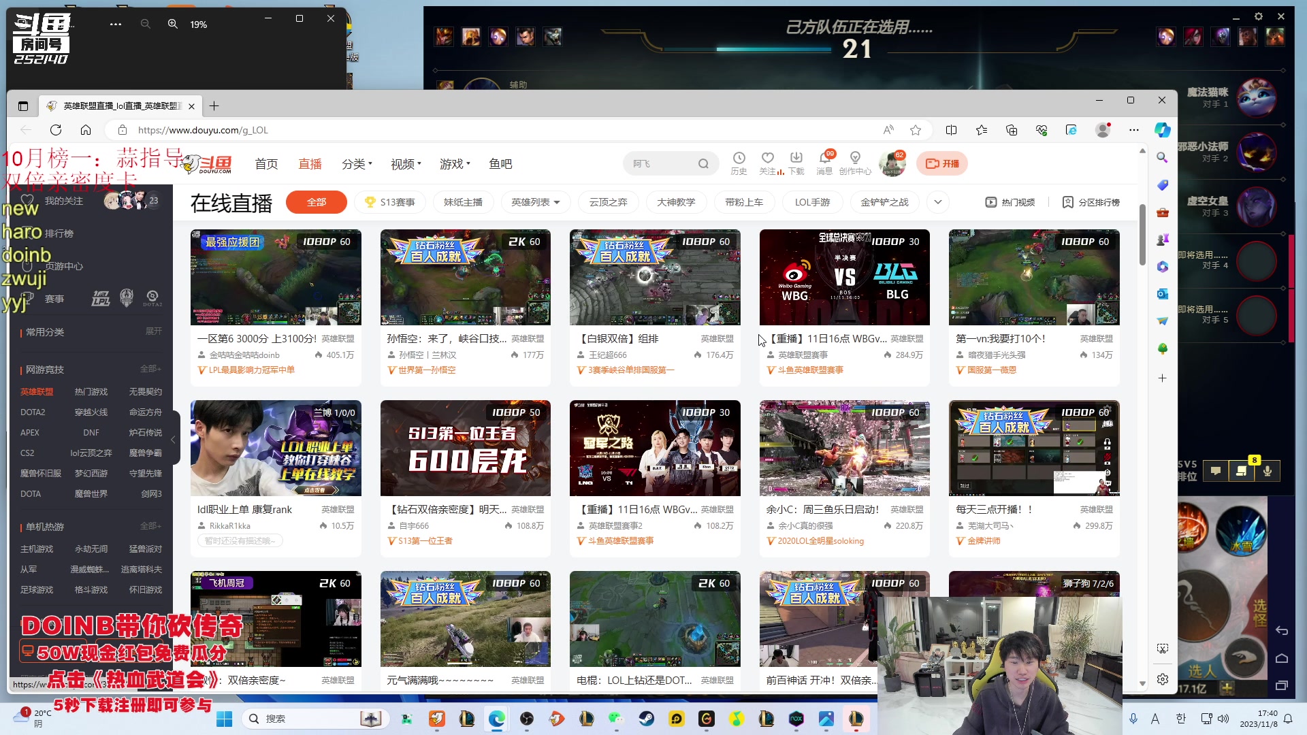Click the Internet Explorer mode icon
Screen dimensions: 1307x735
[1071, 130]
